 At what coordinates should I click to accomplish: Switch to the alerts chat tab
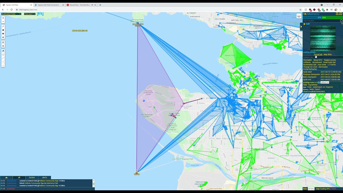click(44, 177)
